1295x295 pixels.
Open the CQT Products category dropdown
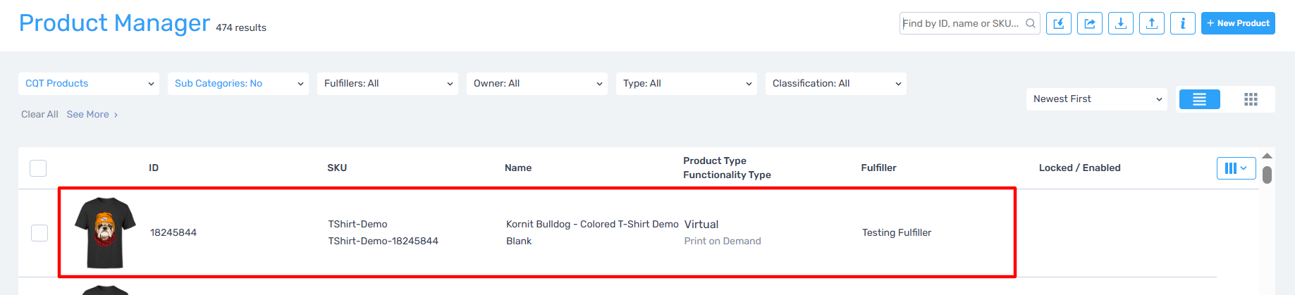pos(89,84)
